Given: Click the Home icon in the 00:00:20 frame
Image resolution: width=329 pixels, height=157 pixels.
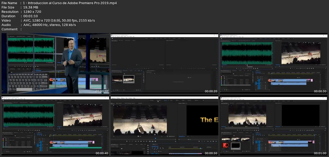Looking at the screenshot, I should (x=112, y=38).
